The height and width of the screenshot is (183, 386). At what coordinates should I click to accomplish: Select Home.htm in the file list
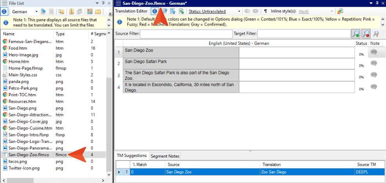click(x=53, y=62)
